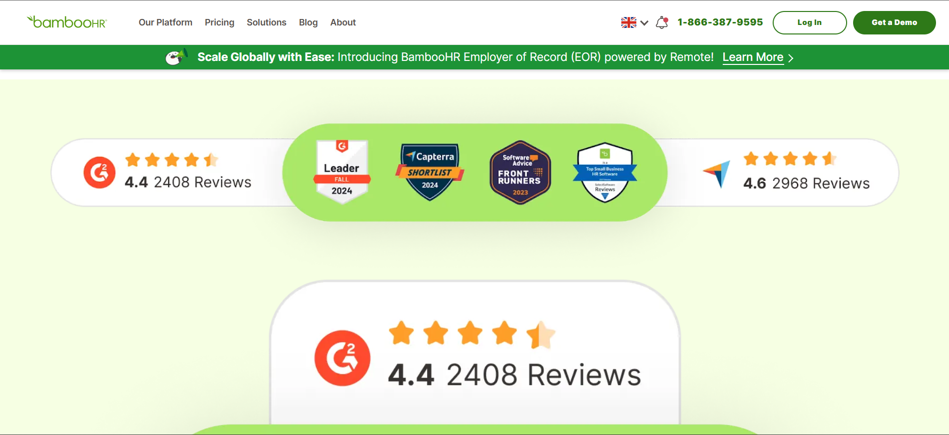The image size is (949, 435).
Task: Call the 1-866-387-9595 phone link
Action: tap(720, 22)
